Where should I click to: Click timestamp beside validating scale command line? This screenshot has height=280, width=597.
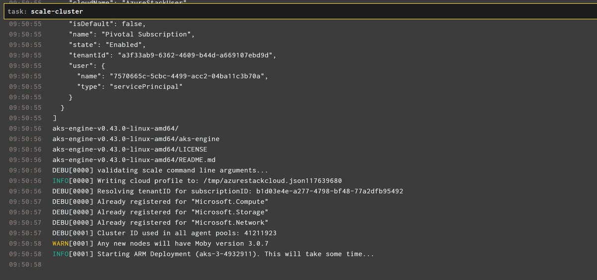[x=25, y=170]
